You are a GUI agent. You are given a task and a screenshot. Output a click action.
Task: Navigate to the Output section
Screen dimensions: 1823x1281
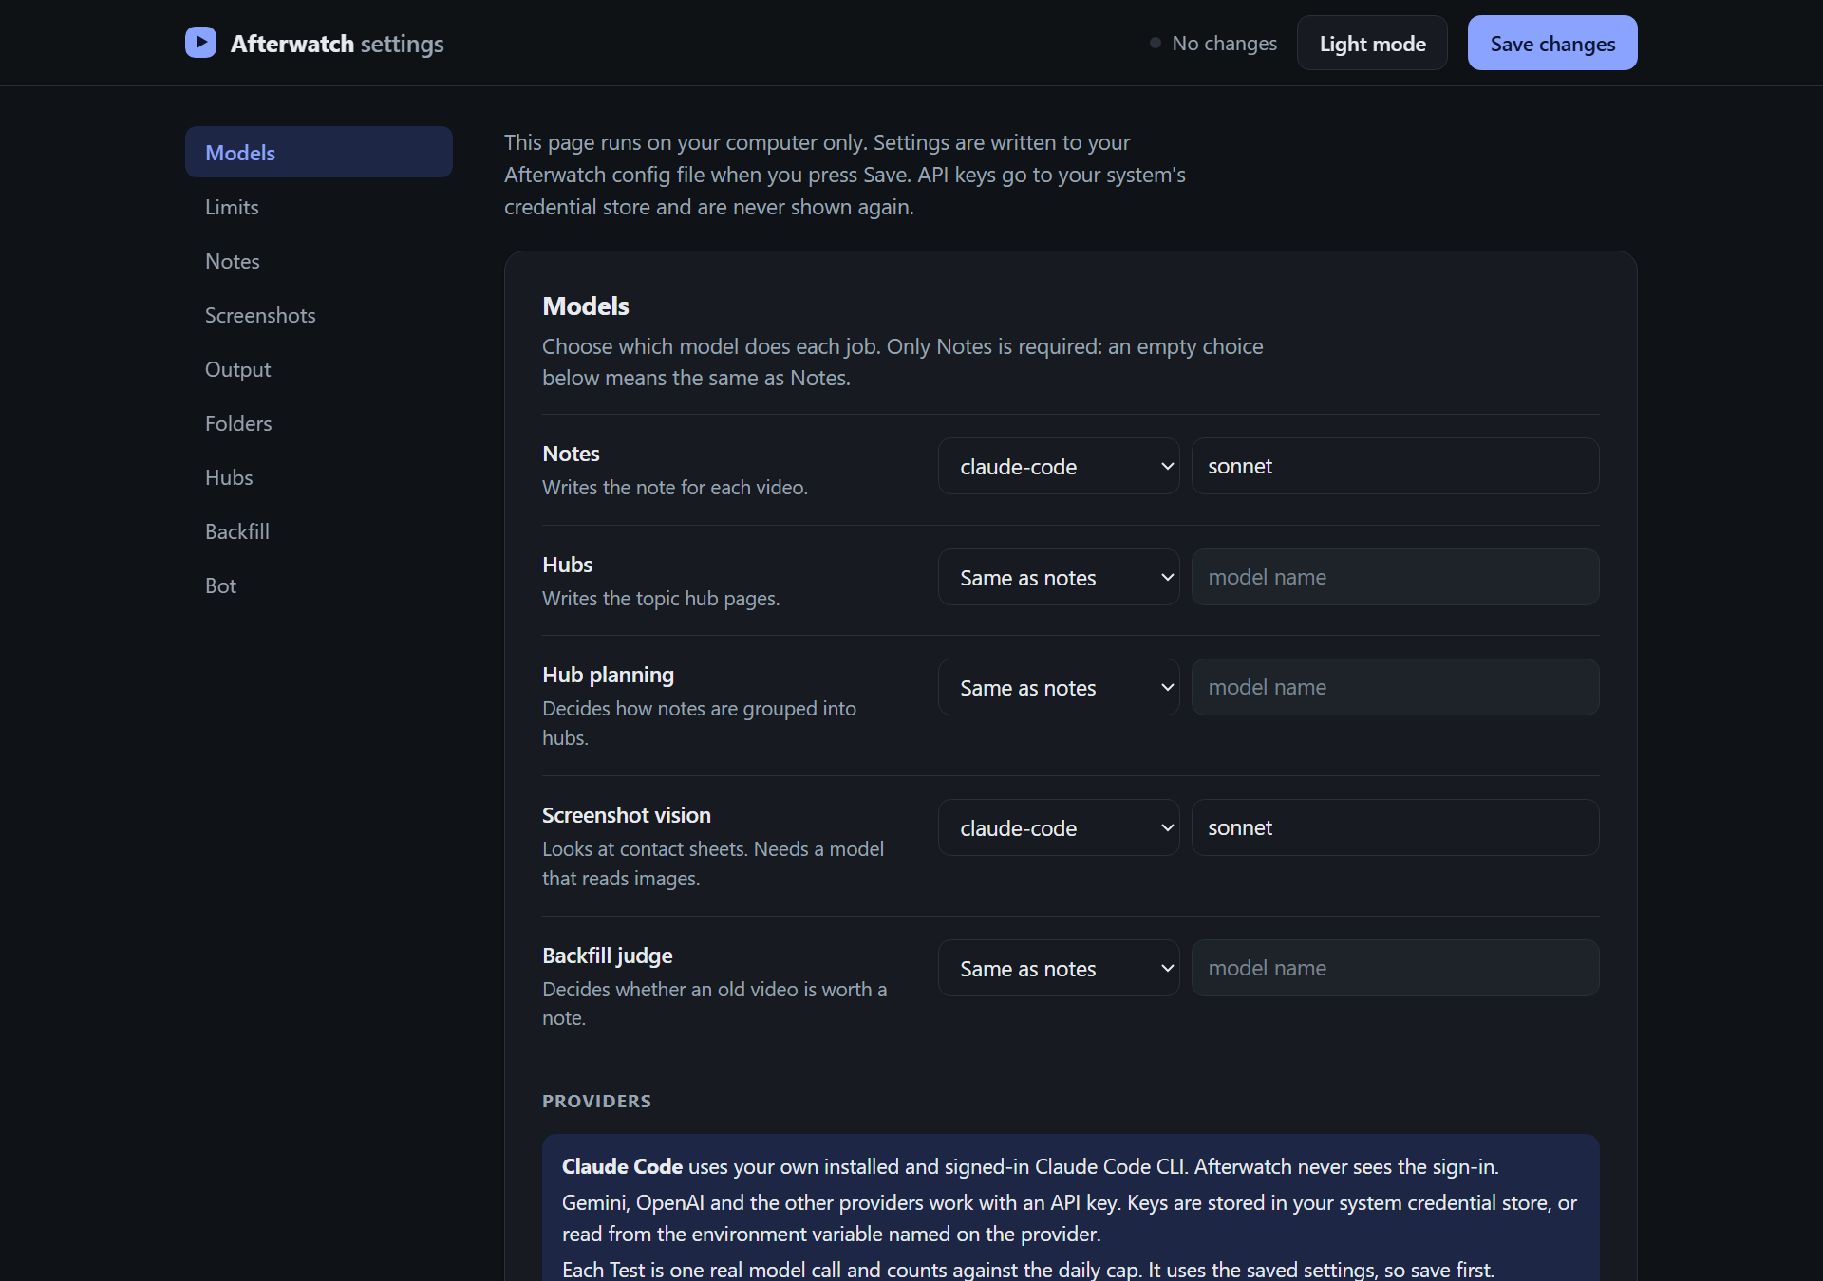click(319, 368)
